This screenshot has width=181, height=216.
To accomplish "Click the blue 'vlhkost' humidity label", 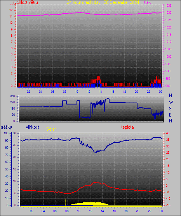I will click(x=32, y=127).
